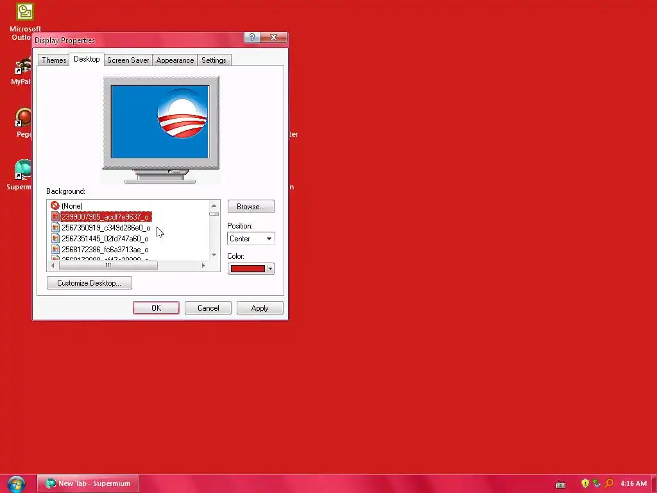Click background list scroll right arrow
The image size is (657, 493).
[x=203, y=265]
